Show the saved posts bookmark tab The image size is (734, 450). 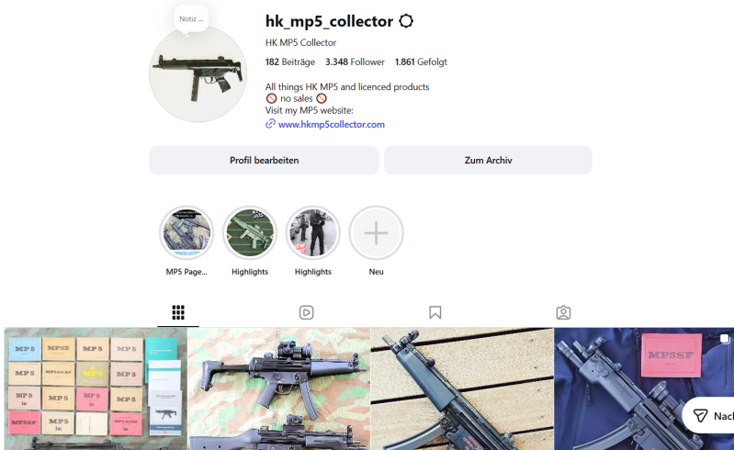tap(435, 312)
